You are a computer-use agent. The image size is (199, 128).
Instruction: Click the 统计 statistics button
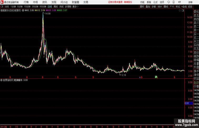160,7
